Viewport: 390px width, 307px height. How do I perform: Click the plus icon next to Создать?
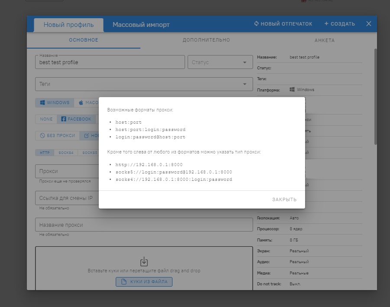326,24
